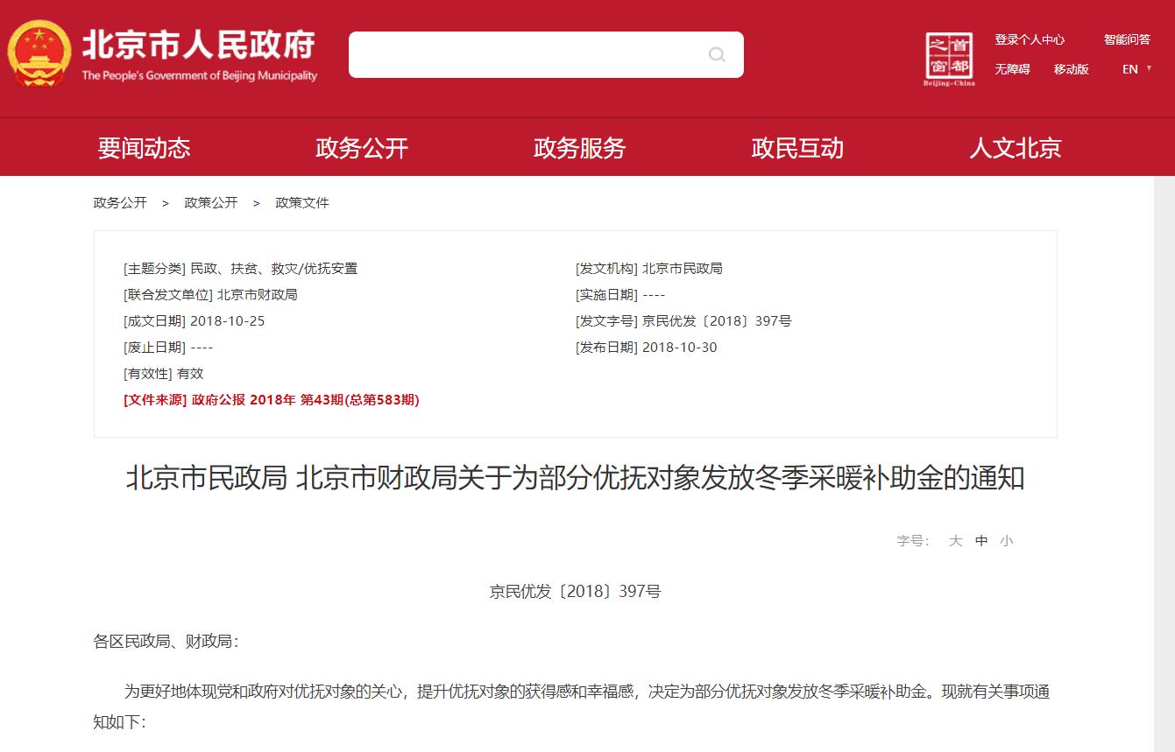Open the 政民互动 navigation section
This screenshot has height=752, width=1175.
click(x=797, y=148)
